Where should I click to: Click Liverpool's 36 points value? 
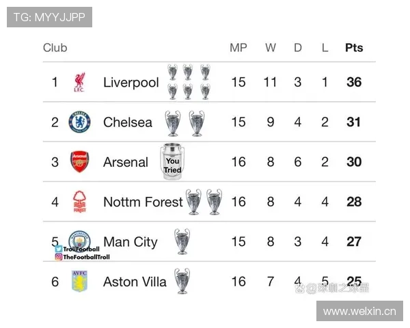tap(354, 83)
